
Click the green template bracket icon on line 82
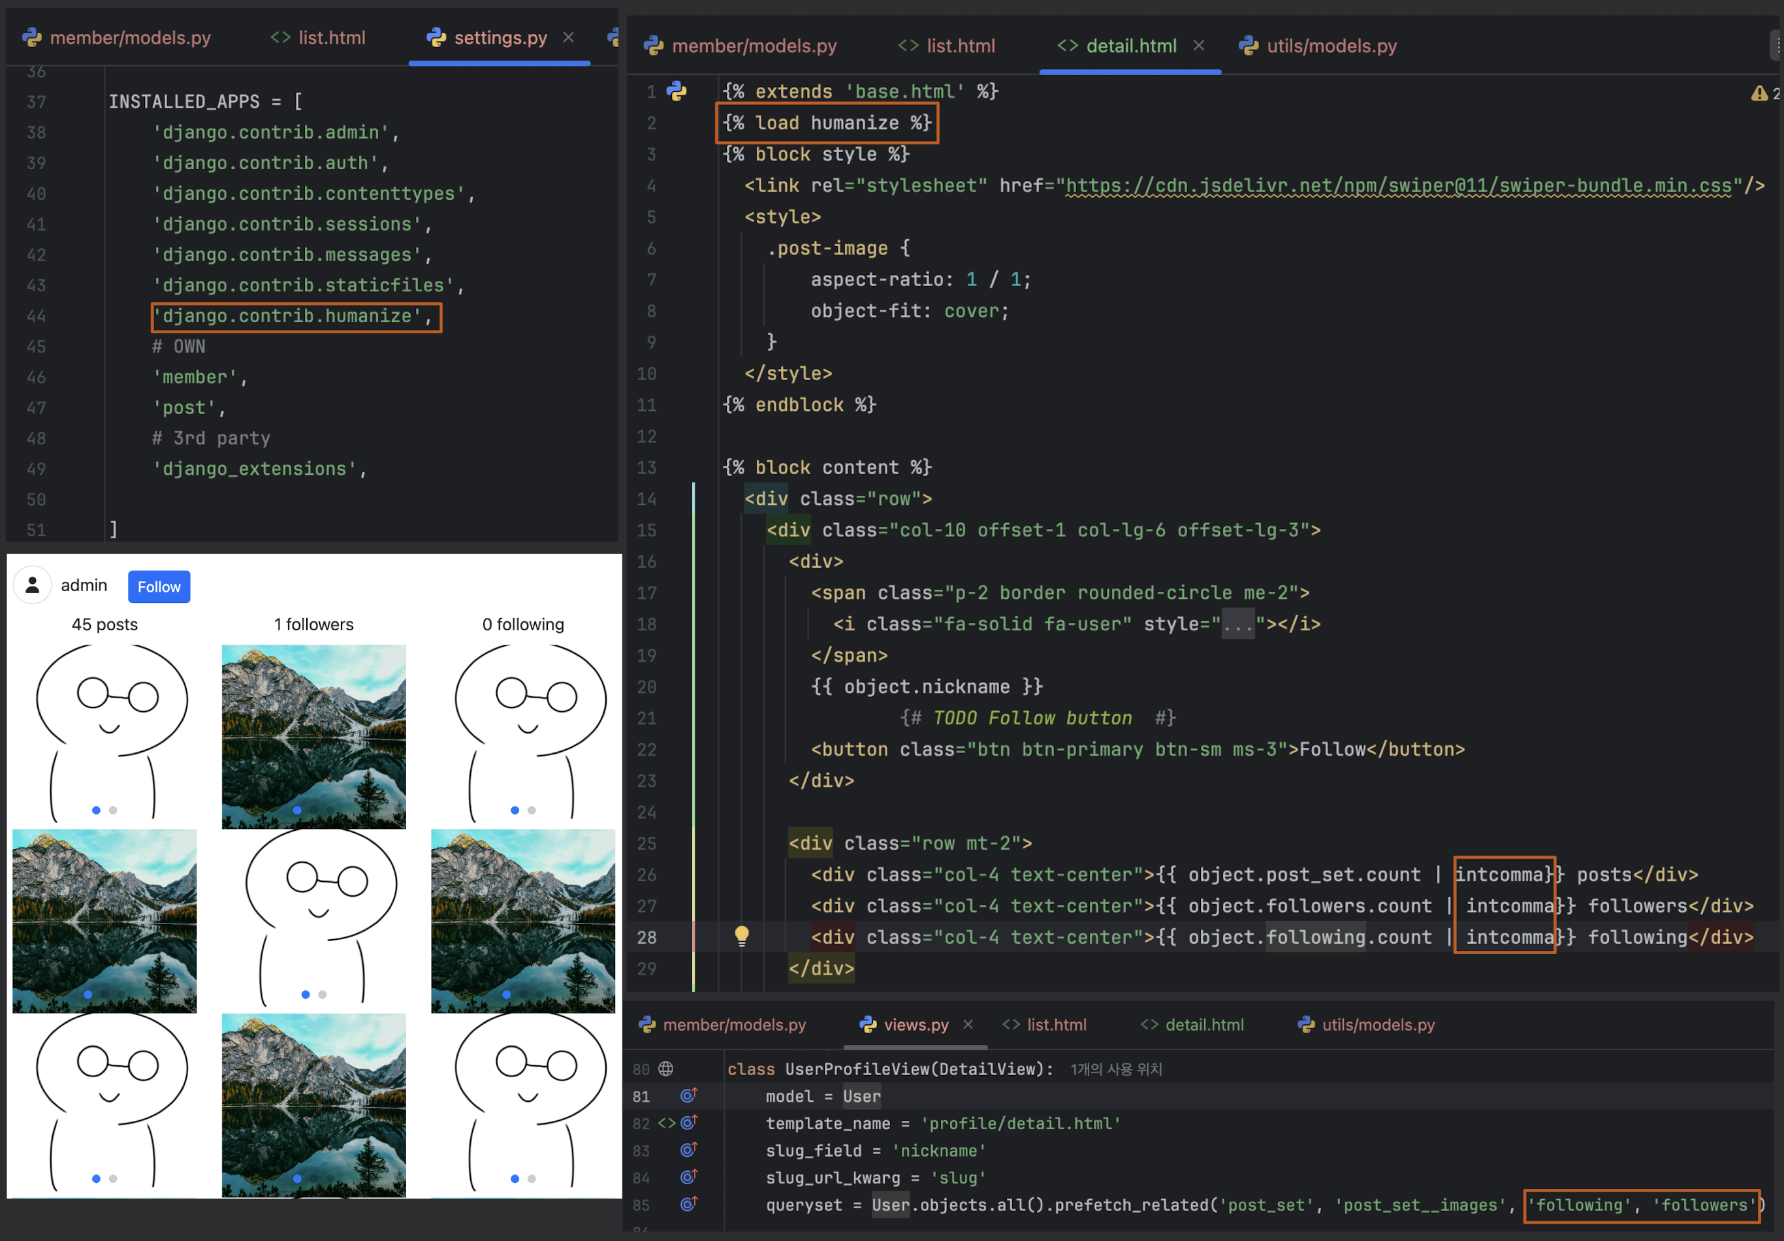click(x=667, y=1123)
